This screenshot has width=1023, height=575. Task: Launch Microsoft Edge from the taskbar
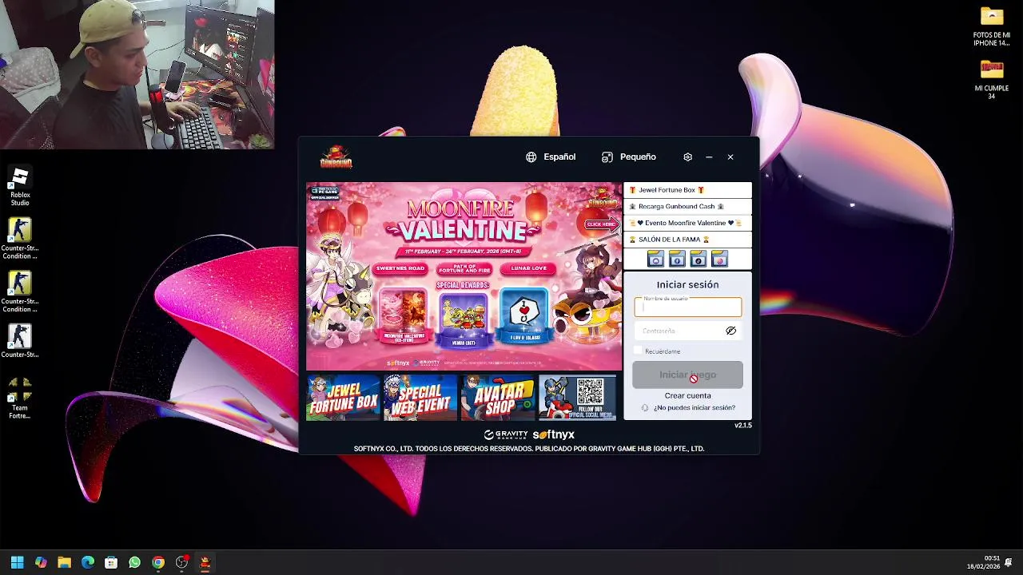[88, 562]
